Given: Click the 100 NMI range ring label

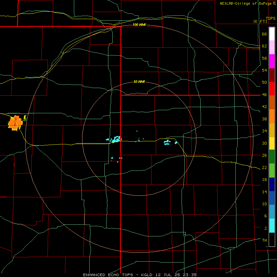Looking at the screenshot, I should click(x=139, y=25).
